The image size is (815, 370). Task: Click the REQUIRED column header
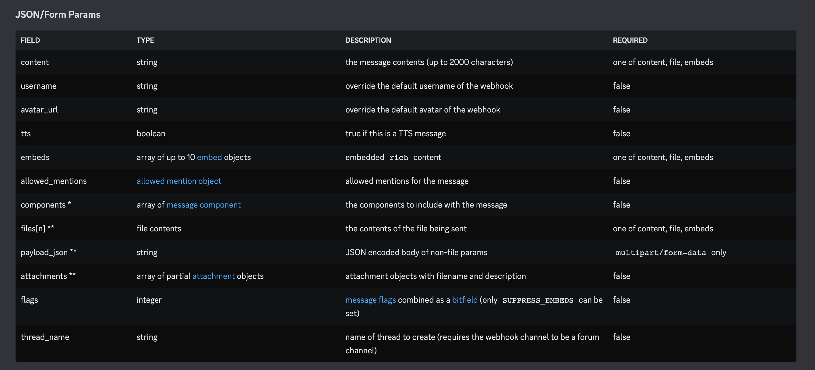click(630, 40)
